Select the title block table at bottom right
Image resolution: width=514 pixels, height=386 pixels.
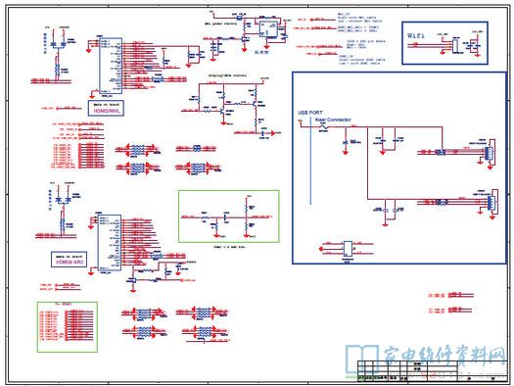click(432, 371)
